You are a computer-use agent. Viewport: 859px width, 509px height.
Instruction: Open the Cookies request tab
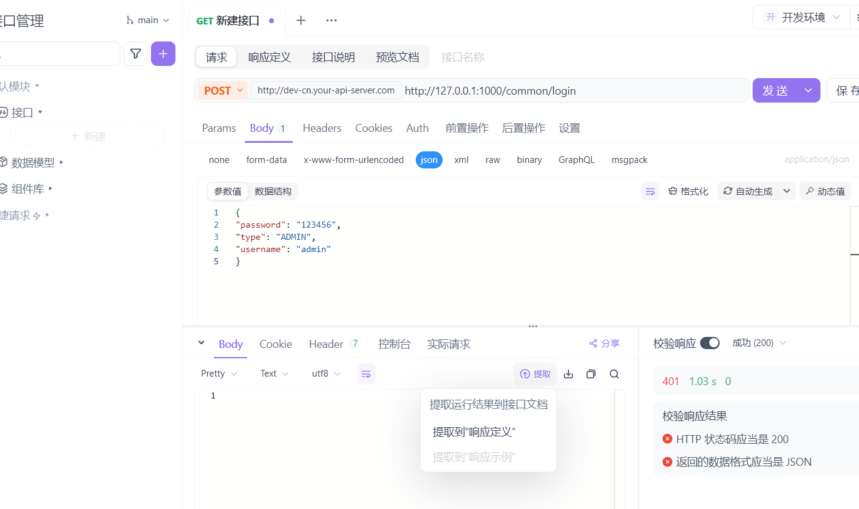(x=374, y=128)
